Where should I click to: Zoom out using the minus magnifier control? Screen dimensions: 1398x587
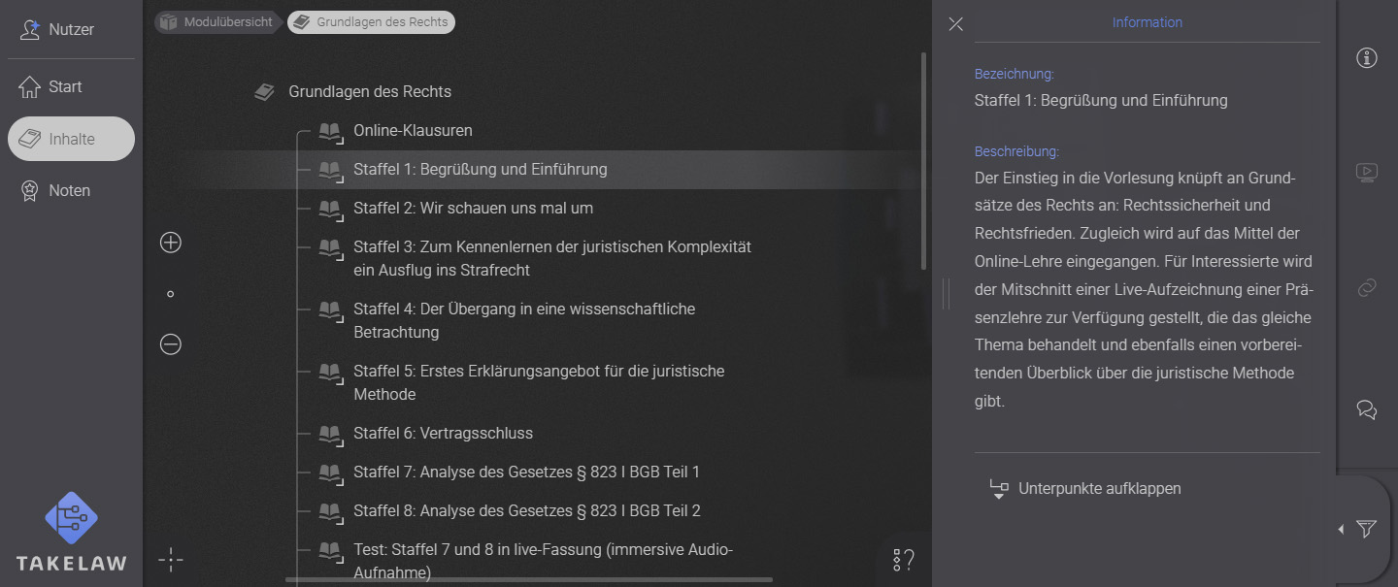[x=170, y=343]
